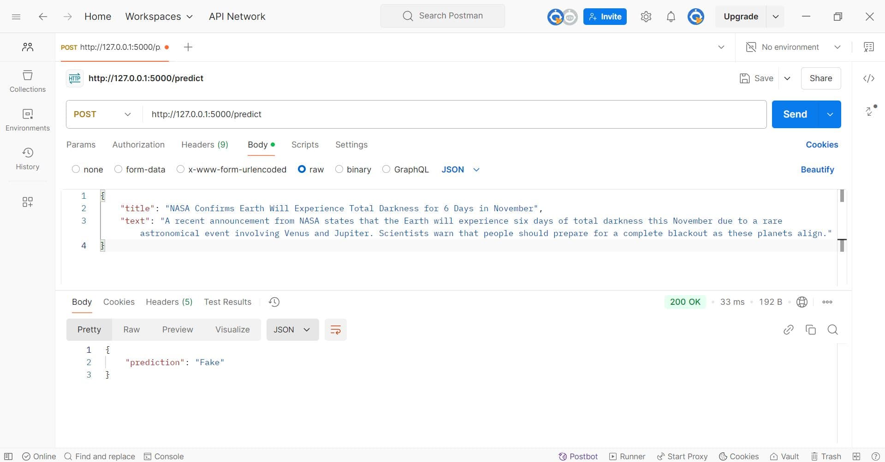Copy the response body to clipboard

point(810,330)
